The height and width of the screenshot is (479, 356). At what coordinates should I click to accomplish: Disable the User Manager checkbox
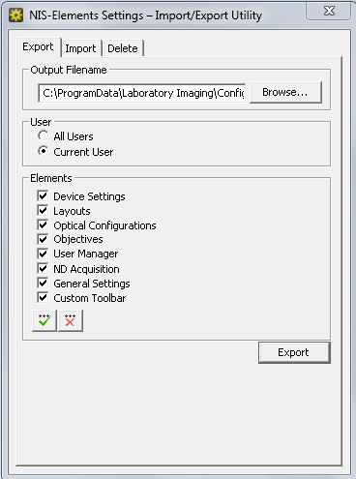point(43,254)
